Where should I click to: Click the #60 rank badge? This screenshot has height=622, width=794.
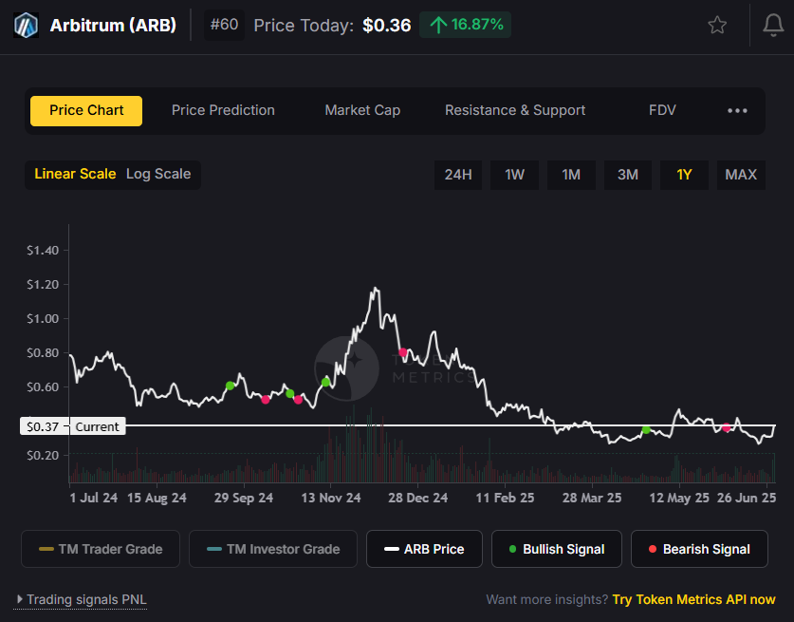coord(224,25)
